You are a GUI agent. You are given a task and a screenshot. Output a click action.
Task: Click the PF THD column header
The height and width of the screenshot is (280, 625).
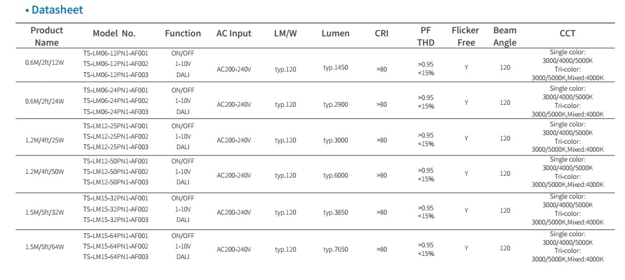click(426, 36)
